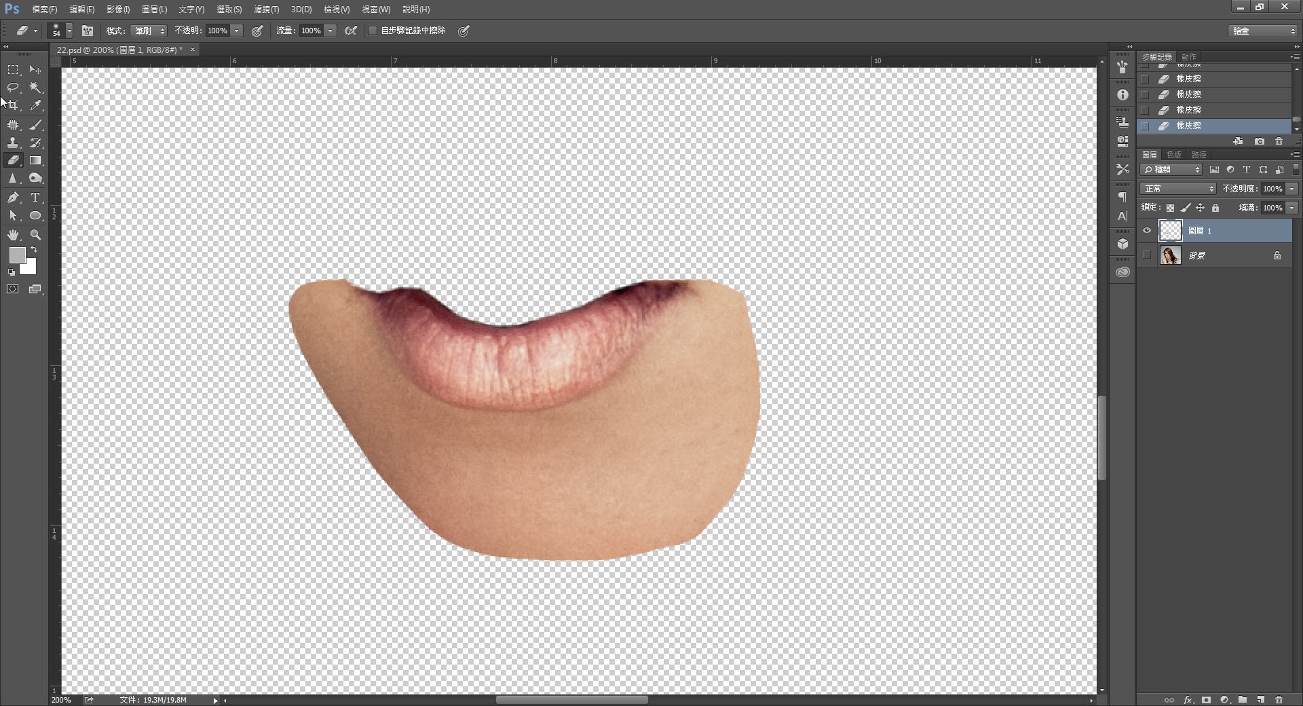Open the layer blend mode 正常 dropdown

1178,189
